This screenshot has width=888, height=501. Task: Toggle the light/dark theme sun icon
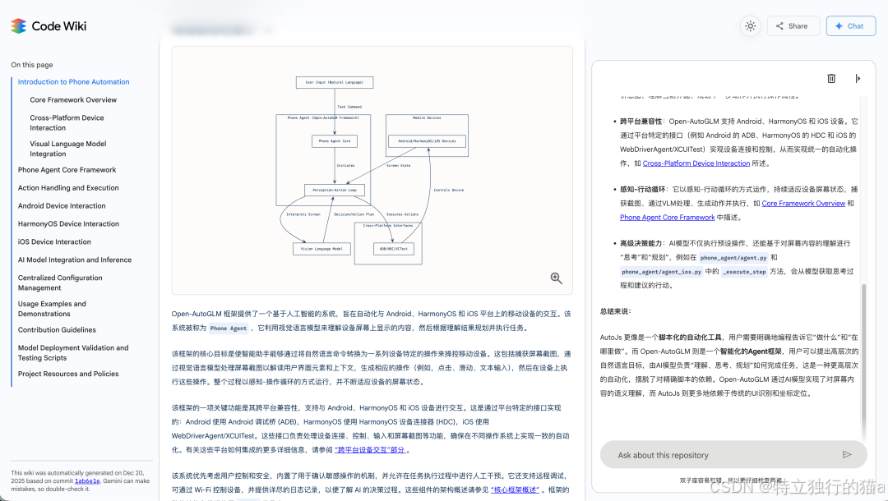(x=751, y=26)
